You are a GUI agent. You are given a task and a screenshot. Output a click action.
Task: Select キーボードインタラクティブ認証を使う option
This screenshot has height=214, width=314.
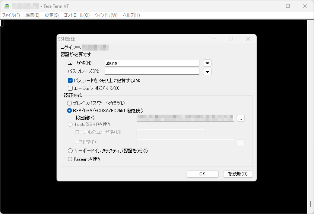click(70, 150)
